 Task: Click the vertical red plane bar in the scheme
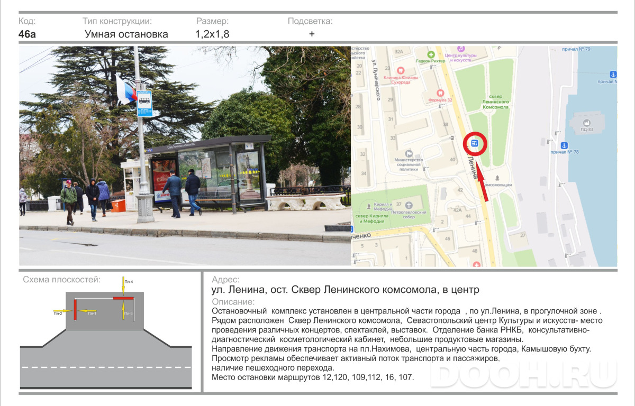click(75, 309)
